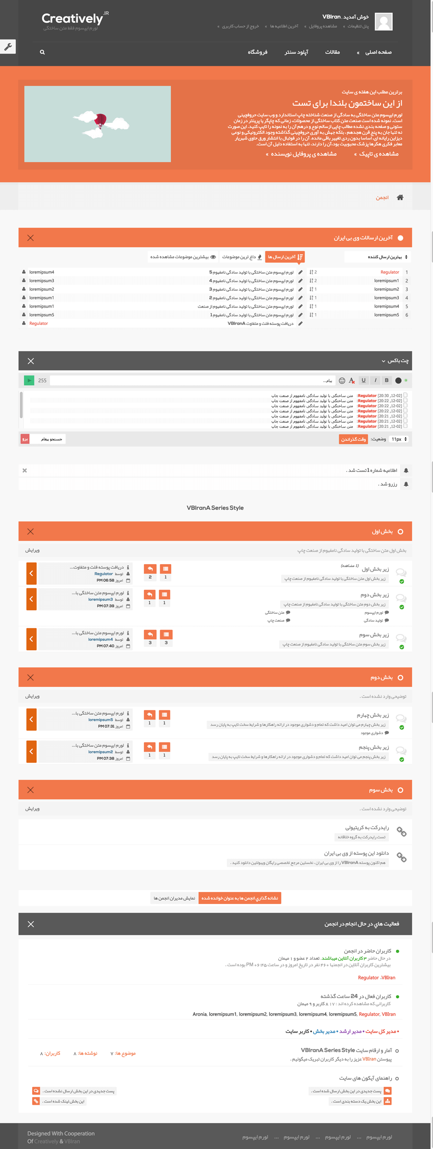
Task: Close the چت باکس panel with X
Action: coord(31,361)
